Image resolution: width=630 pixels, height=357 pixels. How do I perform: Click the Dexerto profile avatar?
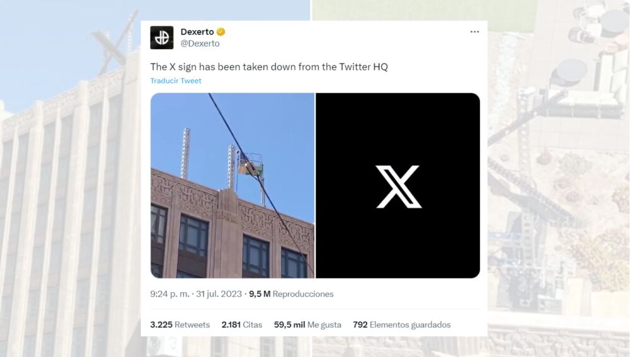161,37
